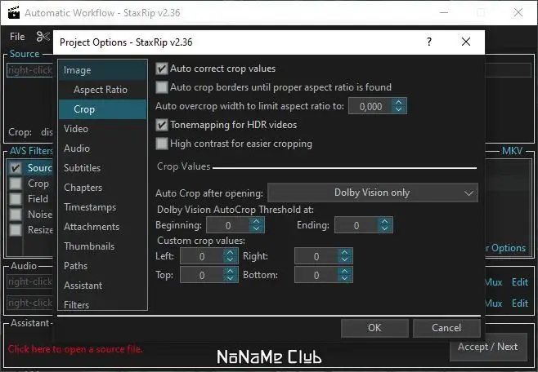Click the Beginning threshold number field
The width and height of the screenshot is (538, 372).
click(x=228, y=225)
